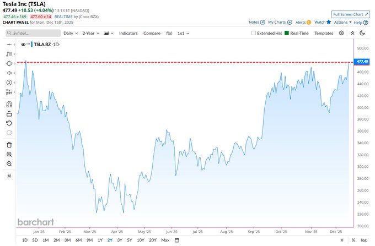
Task: Open the custom date range calendar
Action: (176, 240)
